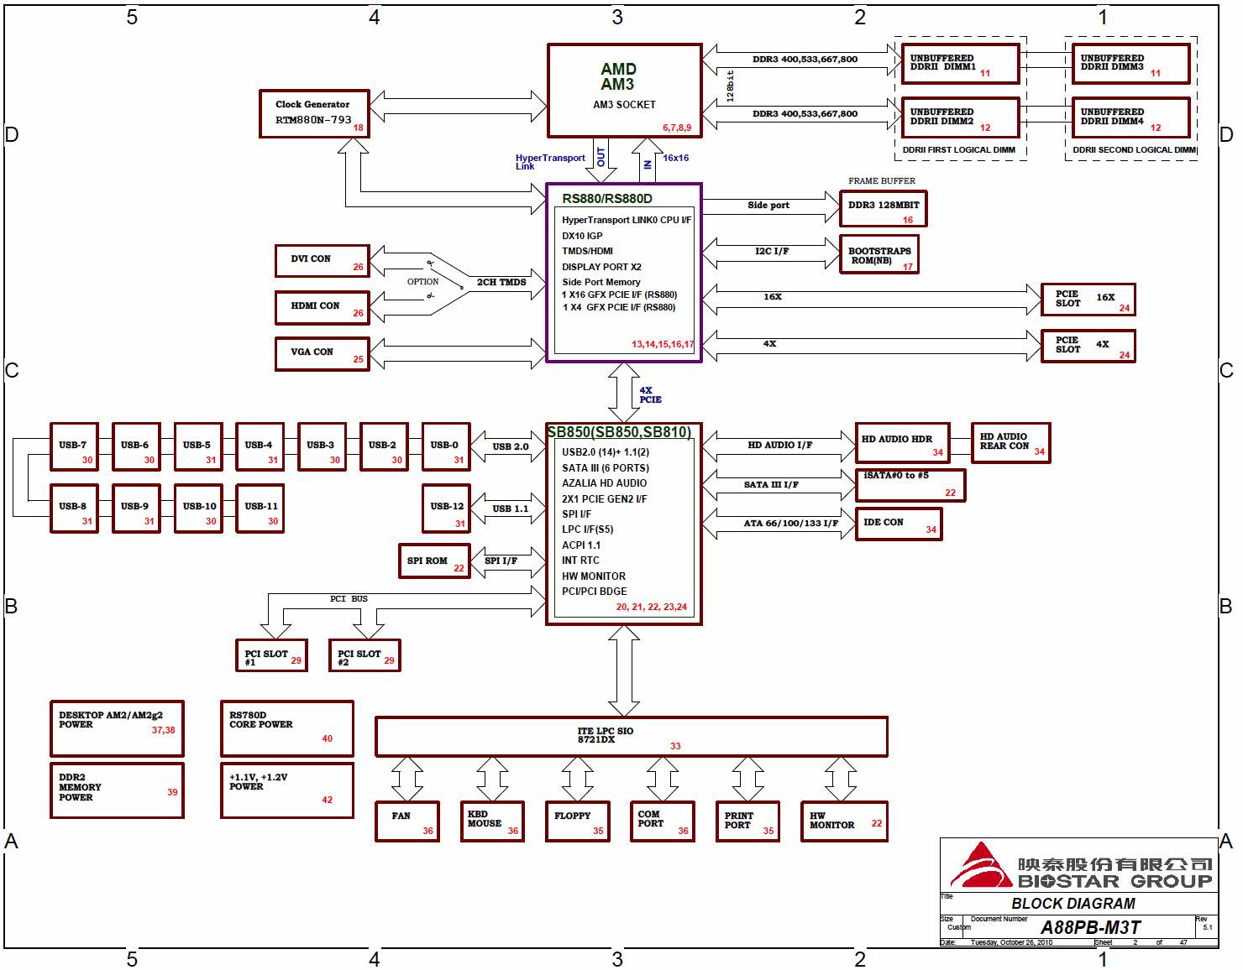Select the PCIE SLOT 16X block
This screenshot has width=1243, height=970.
click(x=1088, y=300)
